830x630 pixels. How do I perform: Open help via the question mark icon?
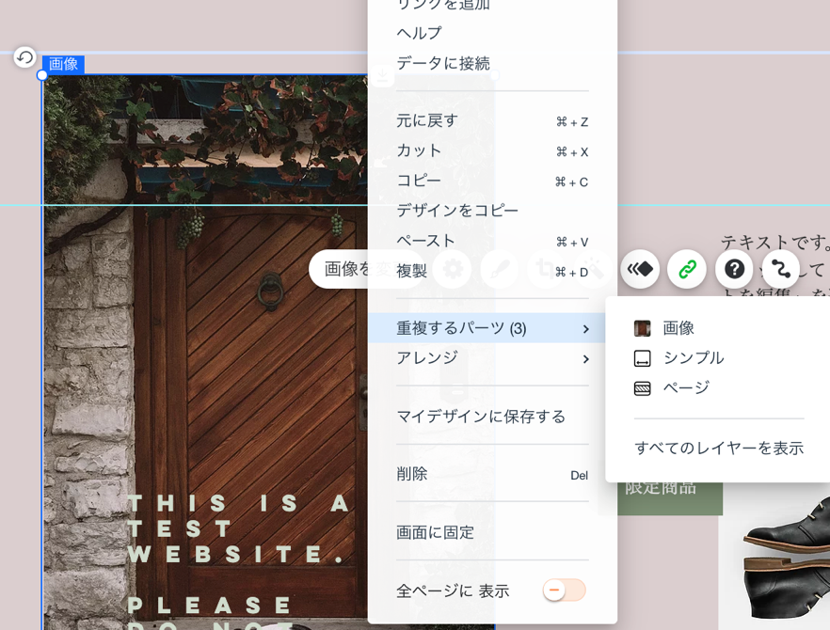(x=733, y=269)
